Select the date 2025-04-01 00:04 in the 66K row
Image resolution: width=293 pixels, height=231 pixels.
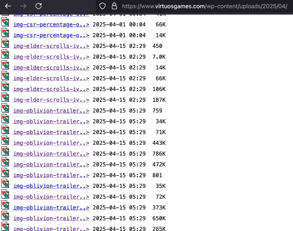click(119, 24)
